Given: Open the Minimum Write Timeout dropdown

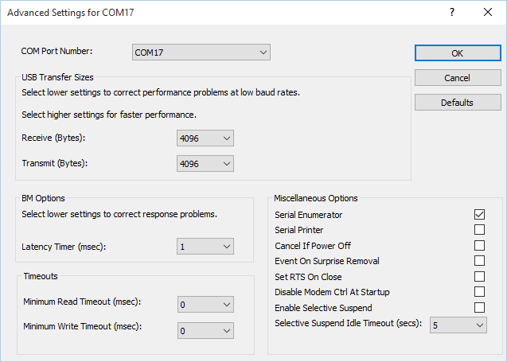Looking at the screenshot, I should click(205, 330).
